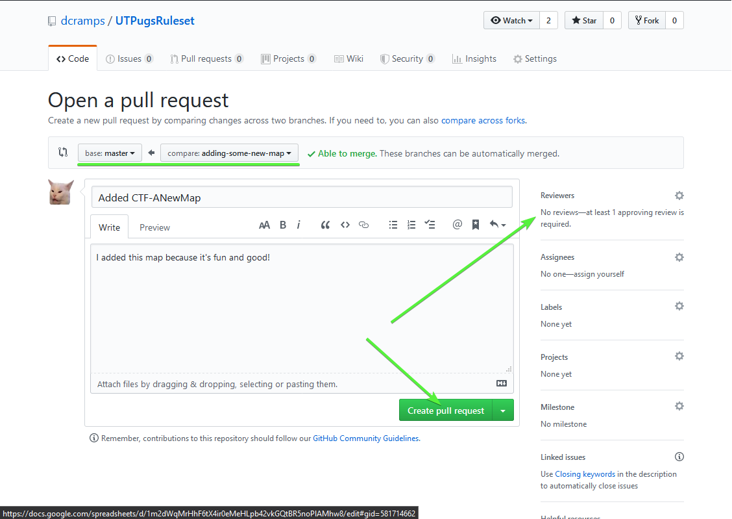This screenshot has width=732, height=519.
Task: Open the Projects tab in repo navigation
Action: click(x=288, y=59)
